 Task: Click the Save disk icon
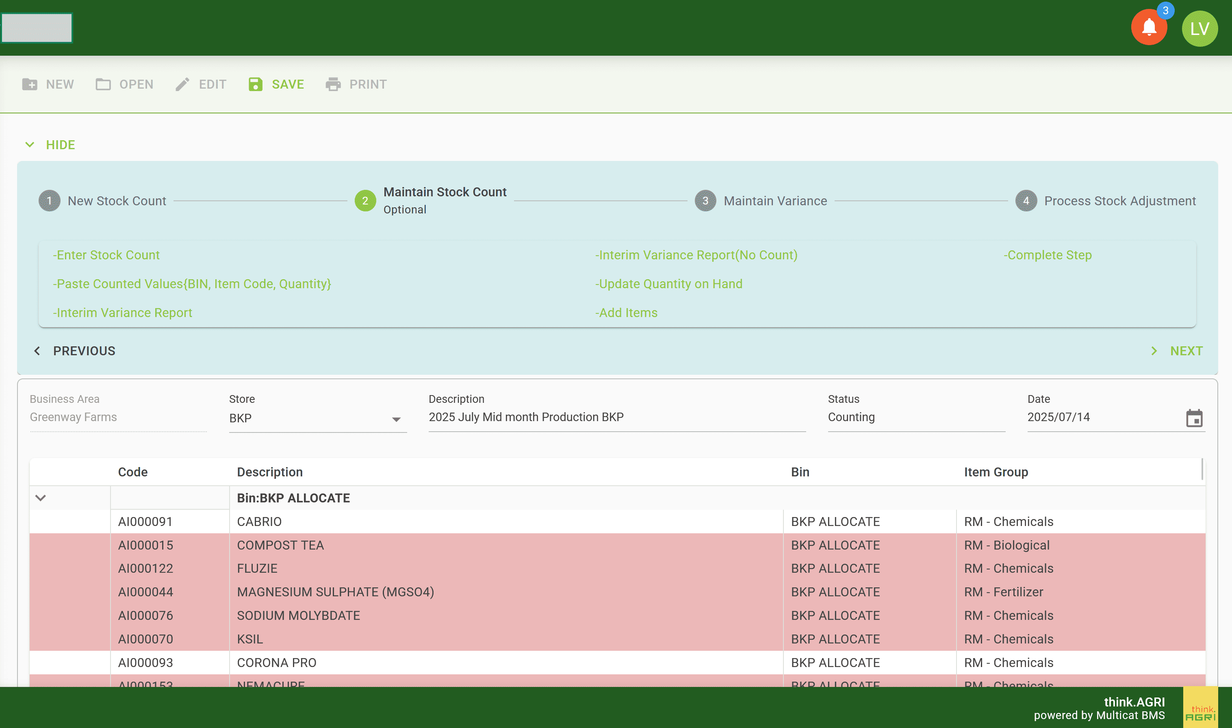[256, 85]
